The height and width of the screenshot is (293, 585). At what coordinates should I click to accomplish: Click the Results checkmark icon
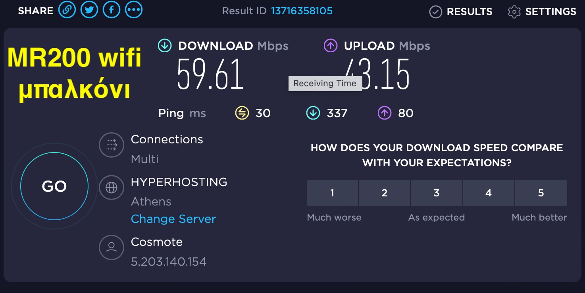click(x=436, y=12)
